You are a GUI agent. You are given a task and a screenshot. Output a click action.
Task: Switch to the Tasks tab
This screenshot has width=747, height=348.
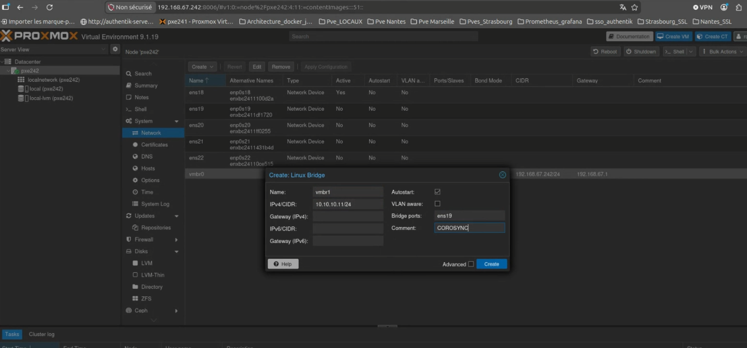tap(12, 334)
